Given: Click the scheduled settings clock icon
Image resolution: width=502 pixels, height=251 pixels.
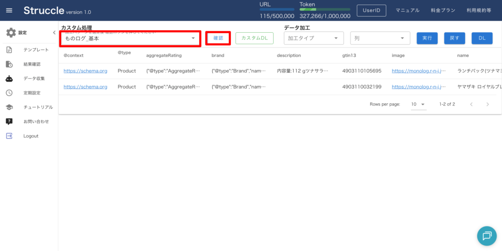Looking at the screenshot, I should (x=9, y=93).
